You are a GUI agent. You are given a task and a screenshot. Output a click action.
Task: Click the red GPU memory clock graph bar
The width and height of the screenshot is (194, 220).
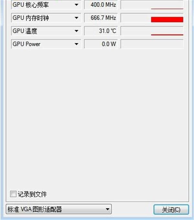pos(167,19)
